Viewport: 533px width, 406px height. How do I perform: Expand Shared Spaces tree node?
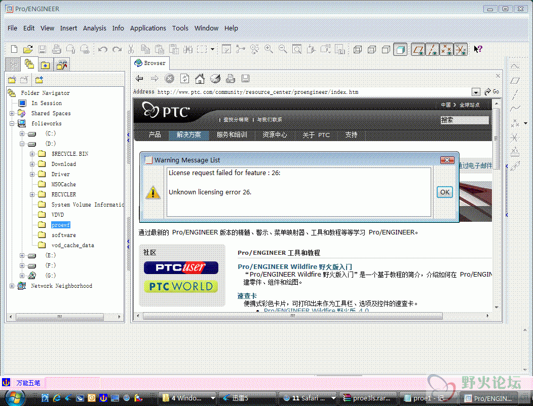click(12, 113)
